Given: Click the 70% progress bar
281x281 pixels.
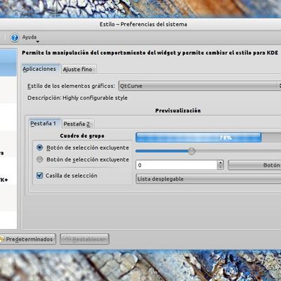Looking at the screenshot, I should 209,138.
